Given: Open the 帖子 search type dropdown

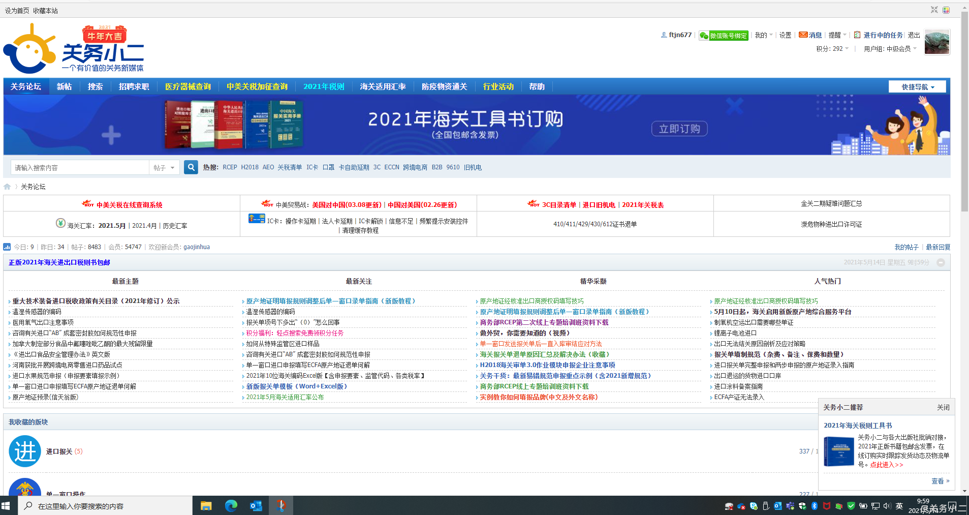Looking at the screenshot, I should click(164, 168).
